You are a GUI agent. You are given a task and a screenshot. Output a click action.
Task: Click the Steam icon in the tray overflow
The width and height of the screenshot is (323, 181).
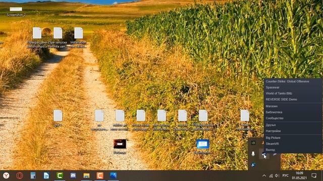pos(264,154)
